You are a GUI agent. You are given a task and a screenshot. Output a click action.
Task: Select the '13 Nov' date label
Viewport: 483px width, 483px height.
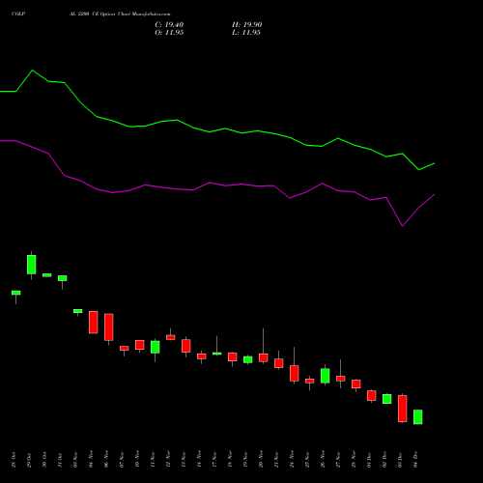[184, 460]
